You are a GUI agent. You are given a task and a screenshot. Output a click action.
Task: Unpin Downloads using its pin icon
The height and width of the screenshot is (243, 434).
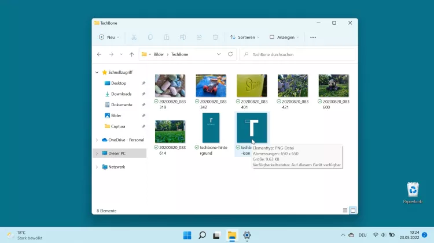(x=144, y=94)
